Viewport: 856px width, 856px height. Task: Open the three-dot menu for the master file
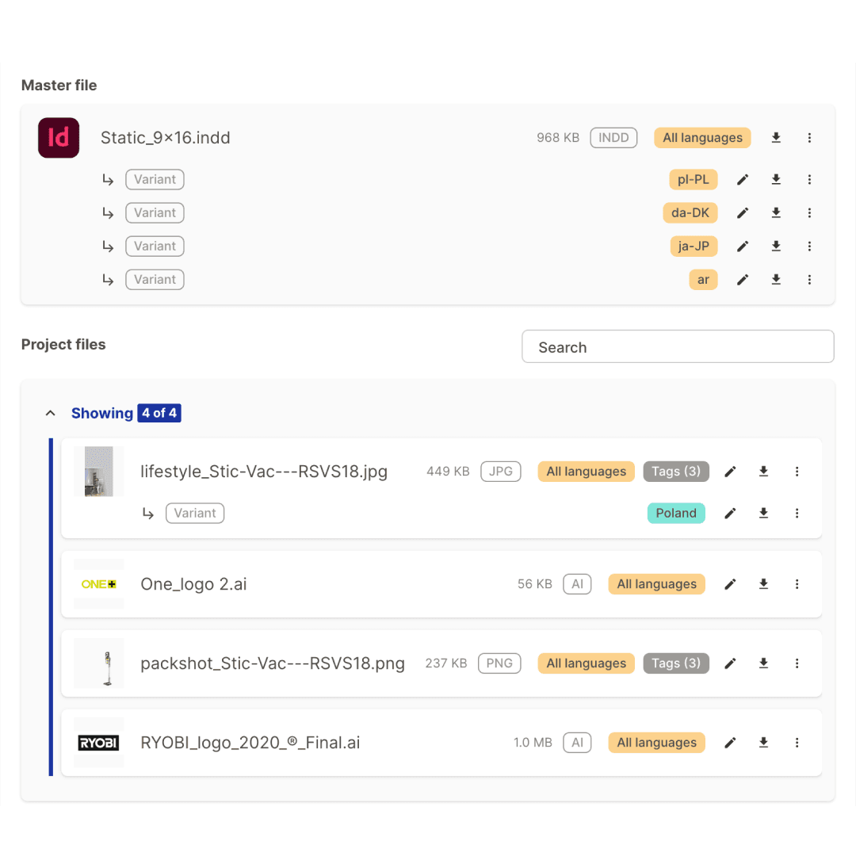(809, 137)
